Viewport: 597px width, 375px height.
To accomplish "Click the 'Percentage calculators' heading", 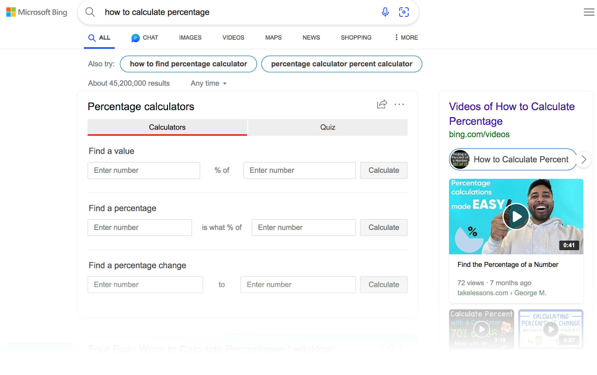I will [141, 107].
